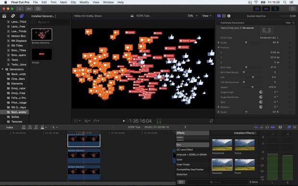Viewport: 298px width, 186px height.
Task: Switch to the Generator inspector tab icon
Action: coord(219,16)
